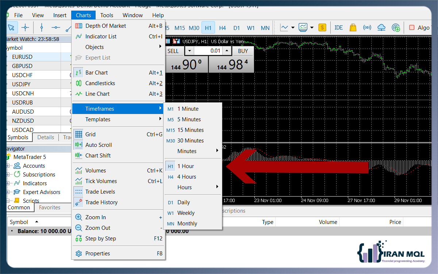Click the cloud VPS toolbar icon
This screenshot has width=438, height=274.
pos(381,27)
